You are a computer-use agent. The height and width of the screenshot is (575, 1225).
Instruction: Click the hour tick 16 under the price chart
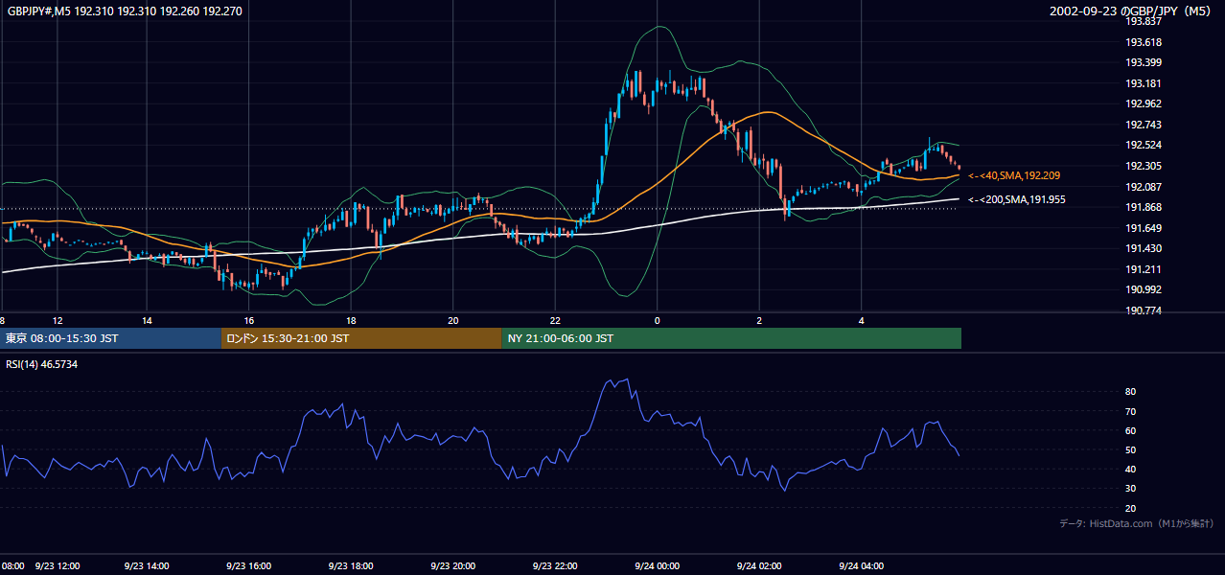[248, 320]
